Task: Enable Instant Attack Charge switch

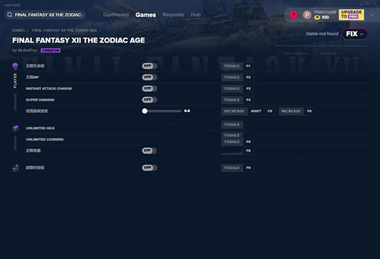Action: (149, 88)
